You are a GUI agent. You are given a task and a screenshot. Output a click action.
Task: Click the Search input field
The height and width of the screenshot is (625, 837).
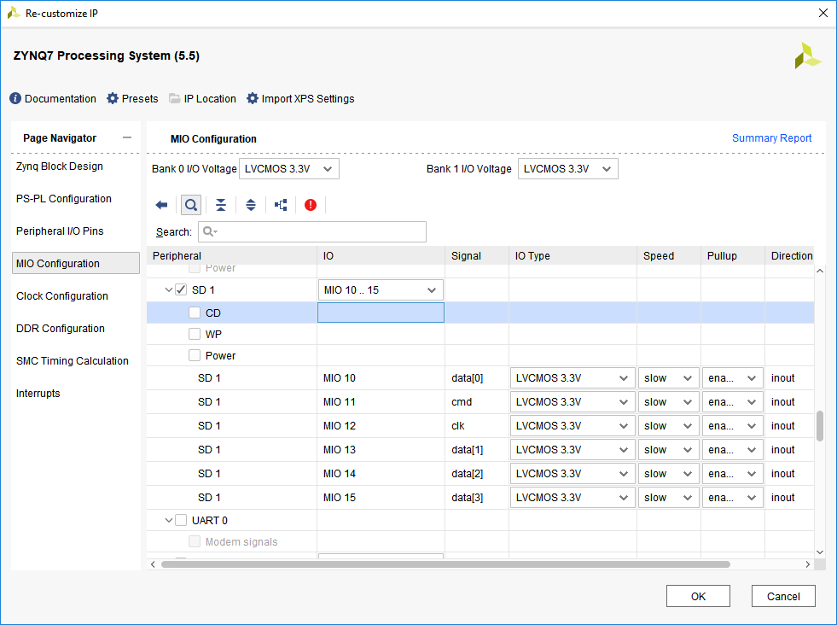coord(312,231)
